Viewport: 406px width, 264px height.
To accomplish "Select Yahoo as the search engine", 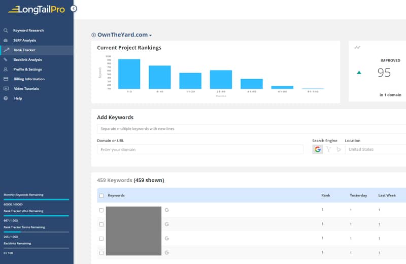I will pos(328,149).
